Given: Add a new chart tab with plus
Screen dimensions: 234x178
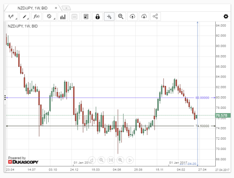Looking at the screenshot, I should point(66,8).
